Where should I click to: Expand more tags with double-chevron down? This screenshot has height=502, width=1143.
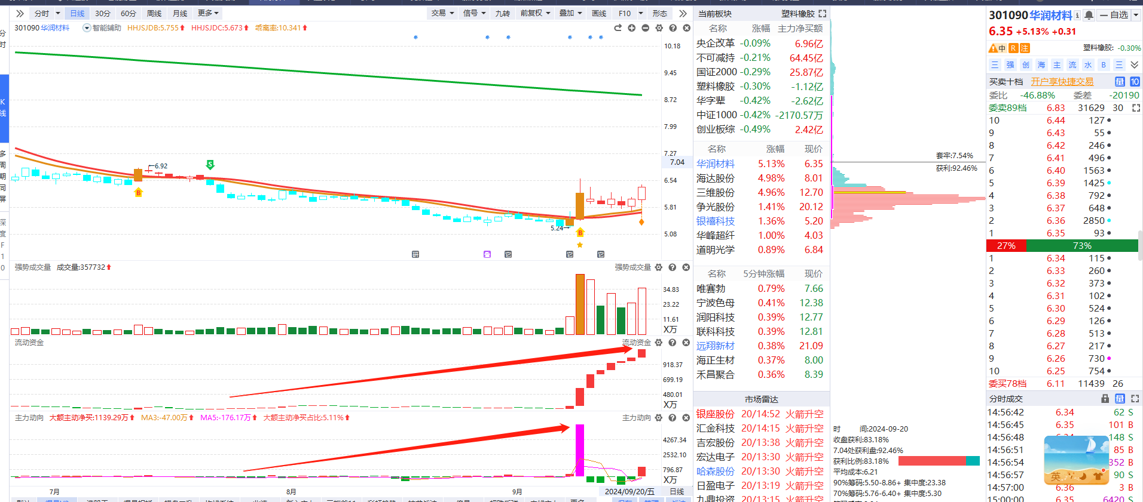[x=1135, y=65]
